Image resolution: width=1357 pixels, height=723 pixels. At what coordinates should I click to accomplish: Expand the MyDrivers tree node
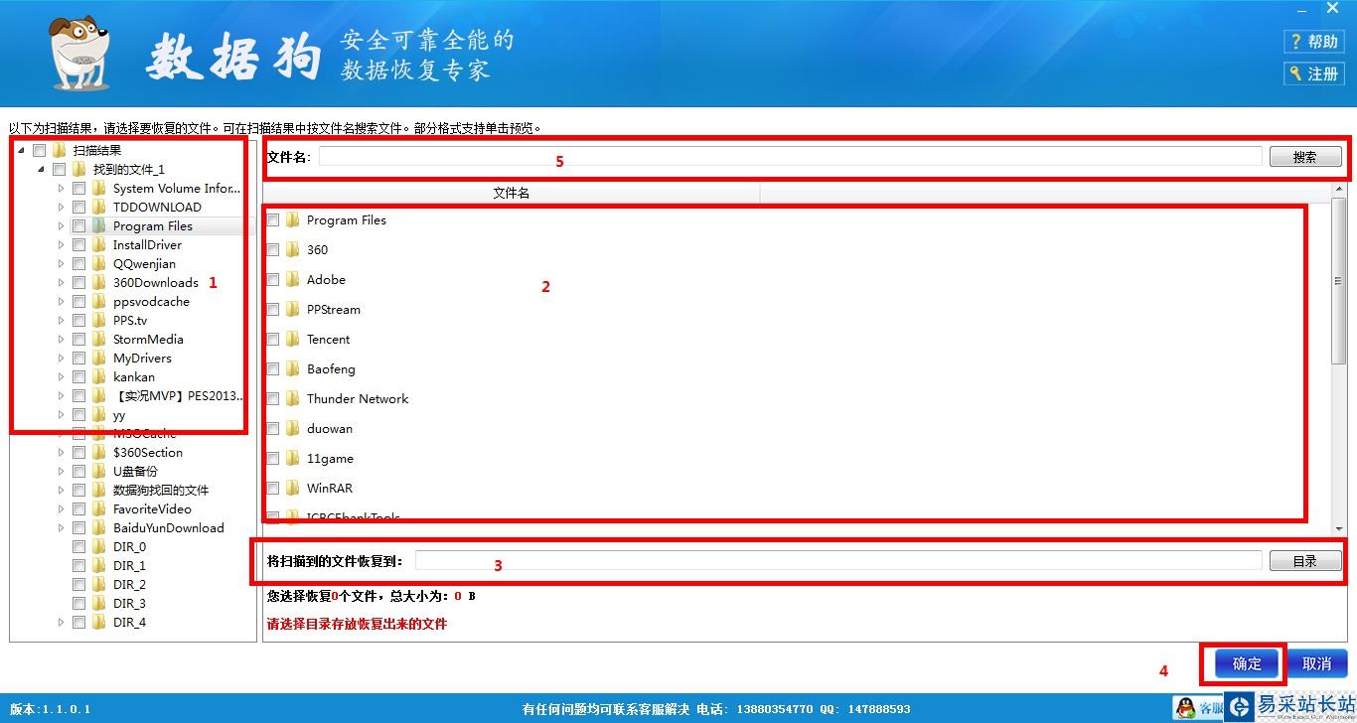61,359
